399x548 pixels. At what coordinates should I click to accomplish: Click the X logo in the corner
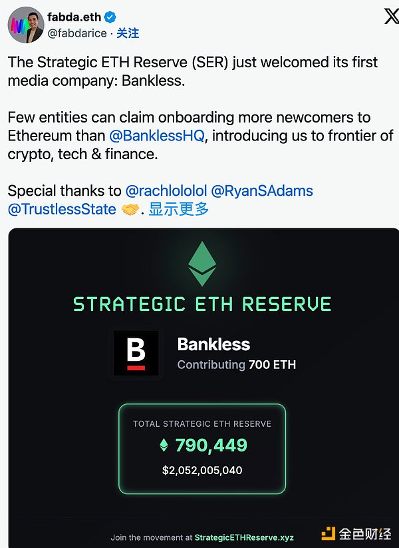tap(392, 15)
